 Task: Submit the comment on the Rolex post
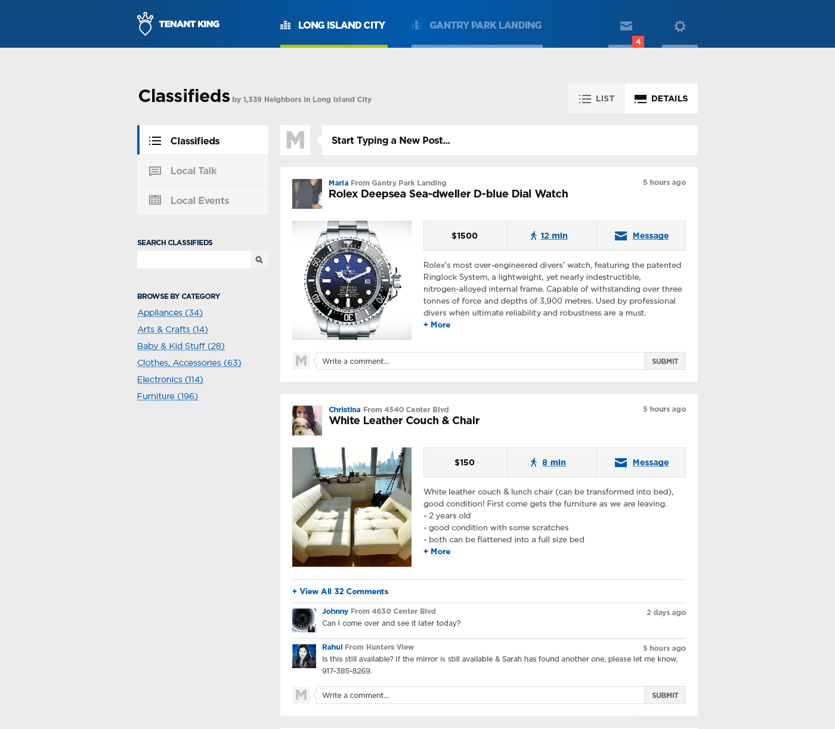[664, 361]
